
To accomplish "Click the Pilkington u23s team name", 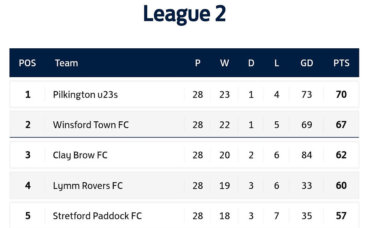I will point(85,94).
